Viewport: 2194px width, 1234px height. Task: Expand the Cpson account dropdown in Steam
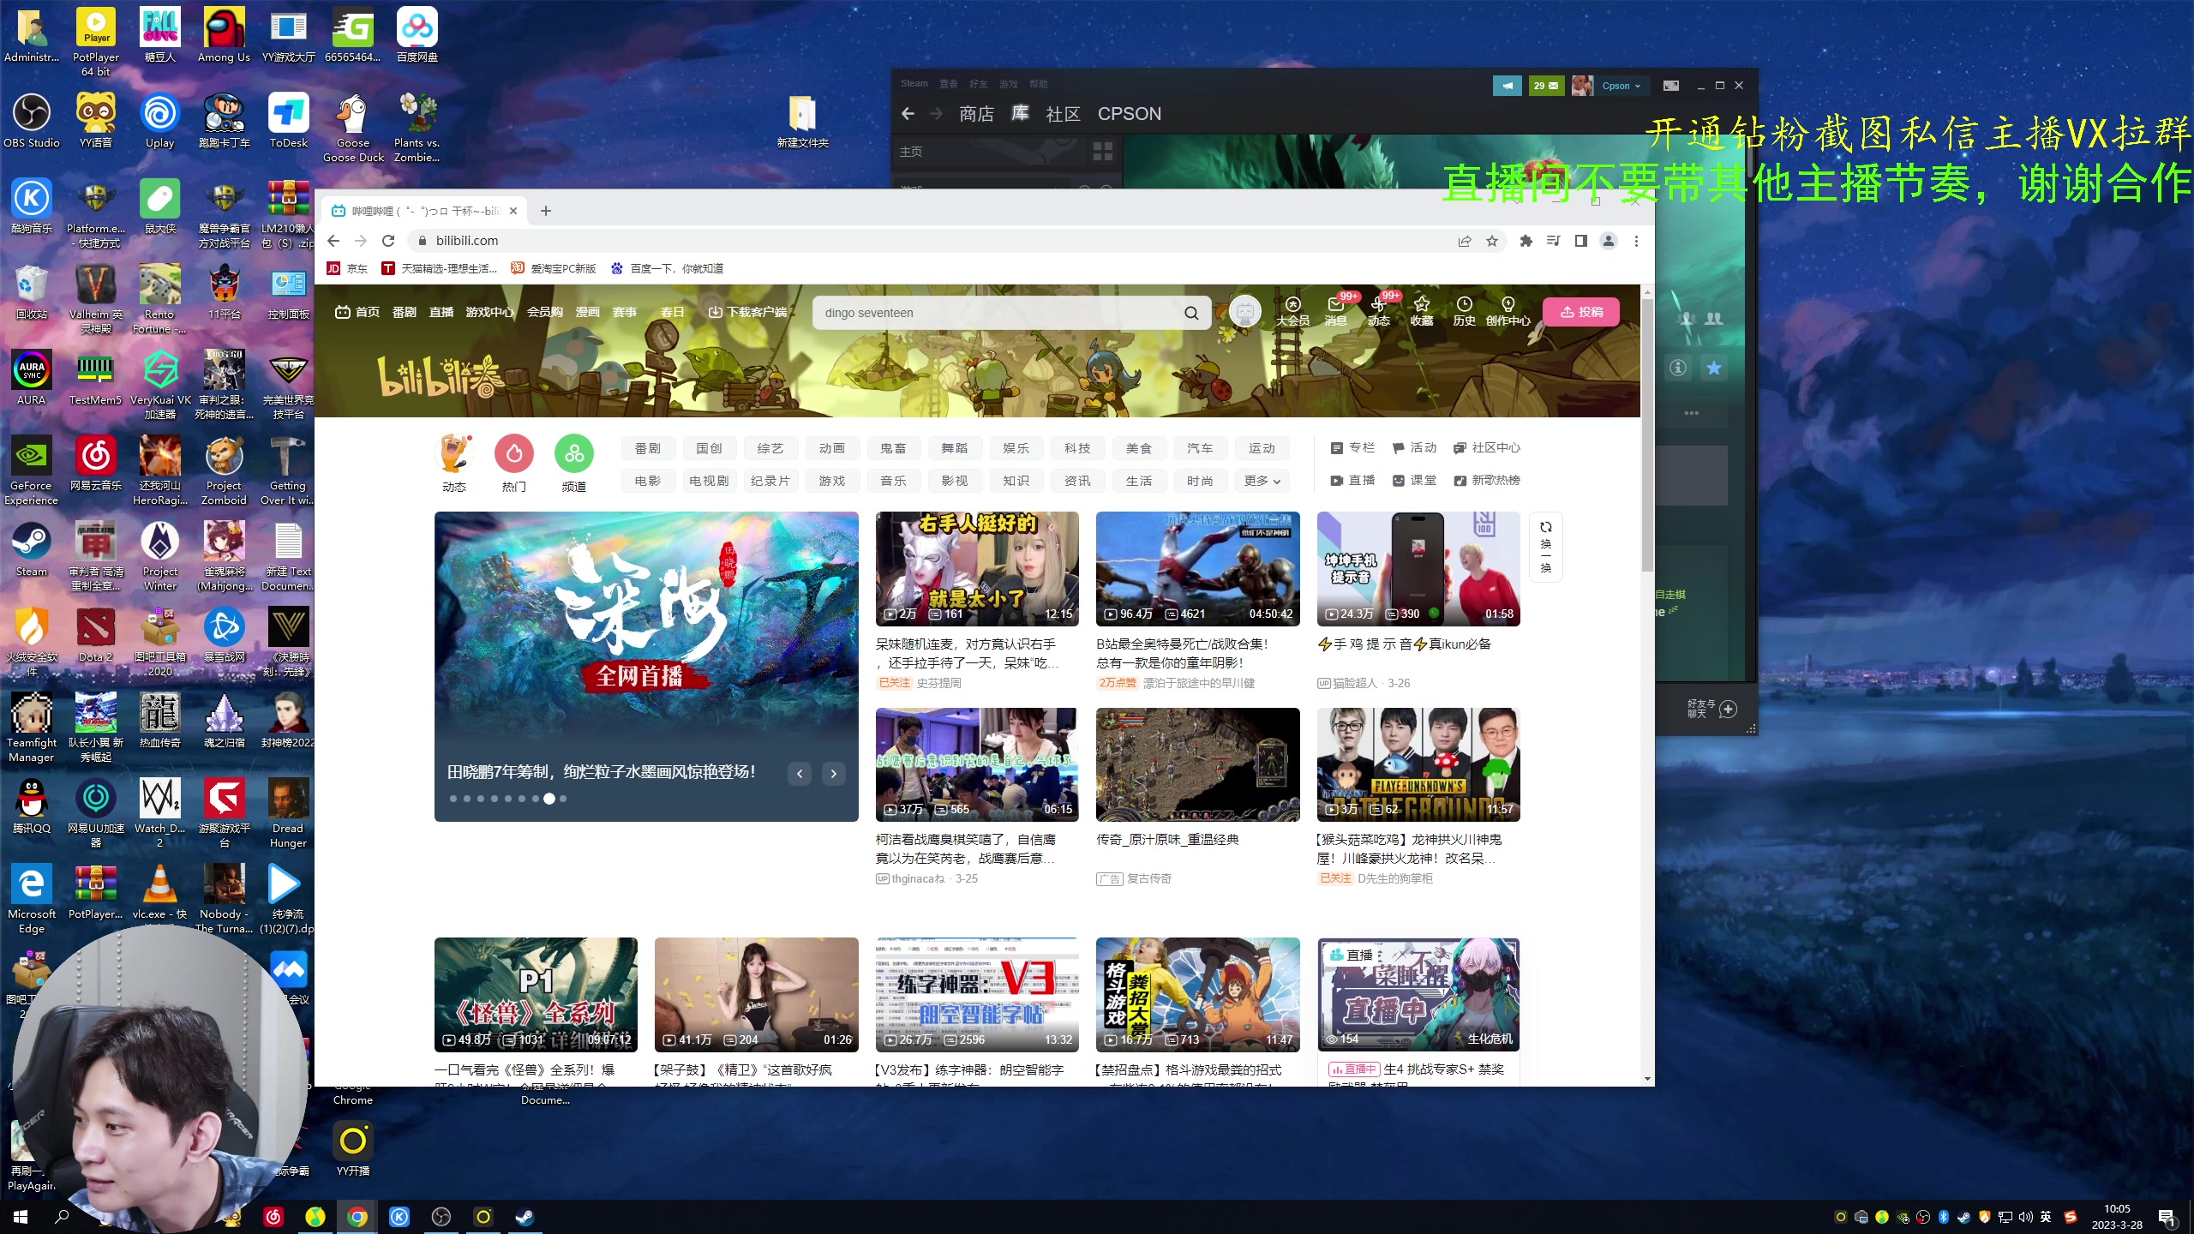tap(1621, 86)
